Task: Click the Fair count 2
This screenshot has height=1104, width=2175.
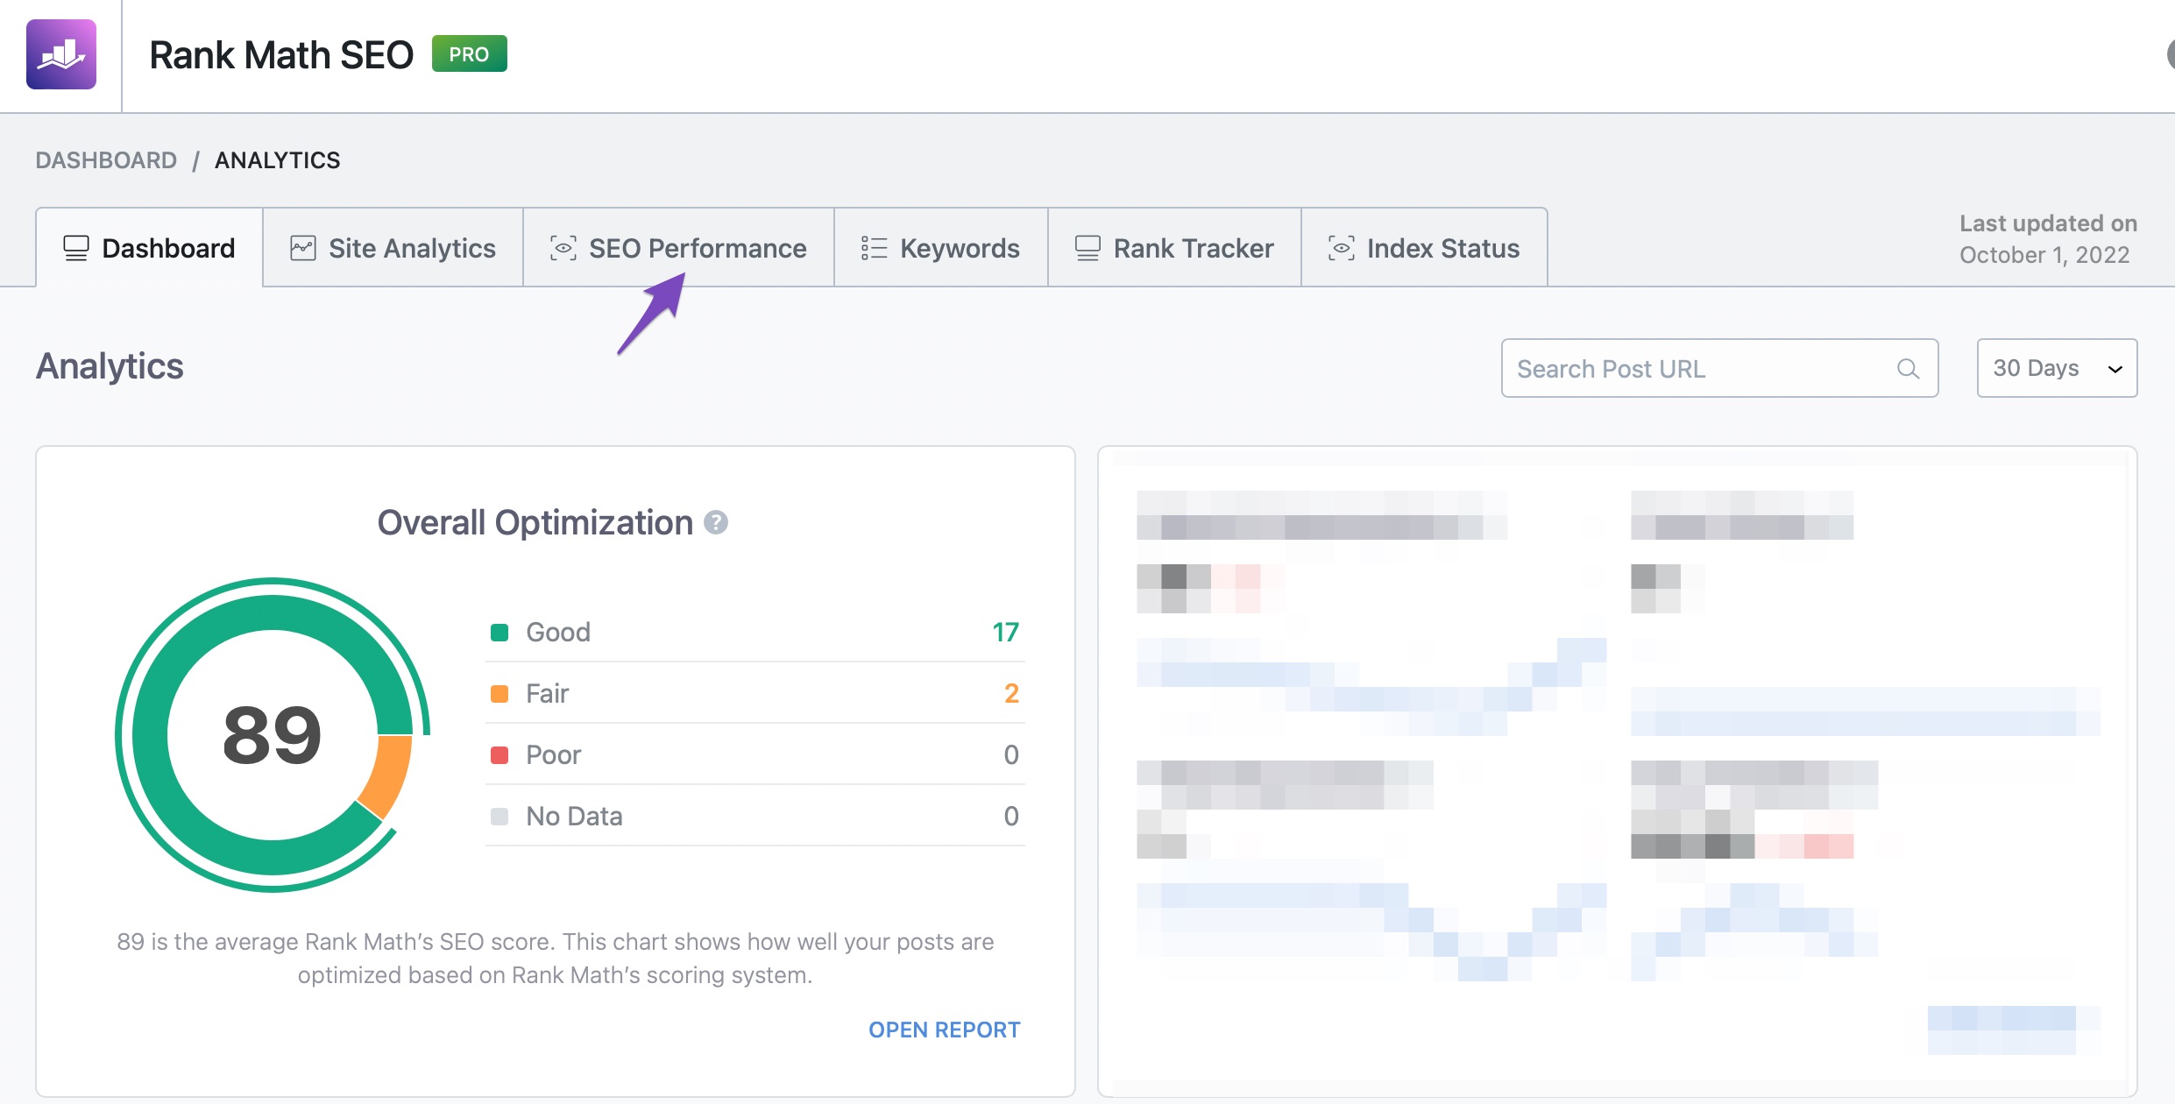Action: 1011,693
